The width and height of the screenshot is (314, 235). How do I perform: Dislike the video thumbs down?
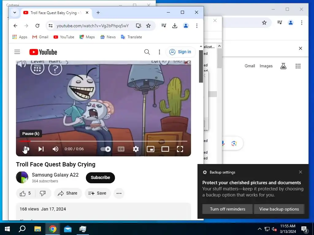click(43, 193)
